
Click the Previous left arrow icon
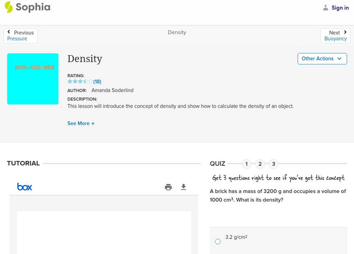tap(9, 32)
